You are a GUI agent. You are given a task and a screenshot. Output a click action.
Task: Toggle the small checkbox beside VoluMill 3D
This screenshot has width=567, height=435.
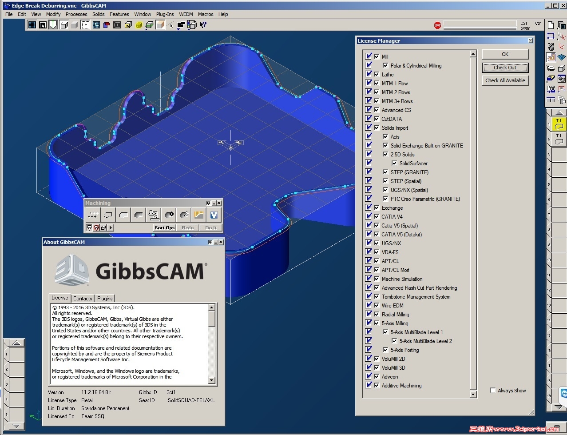[377, 367]
